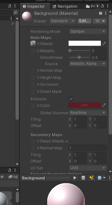Open the Shader Standard dropdown

pos(63,21)
